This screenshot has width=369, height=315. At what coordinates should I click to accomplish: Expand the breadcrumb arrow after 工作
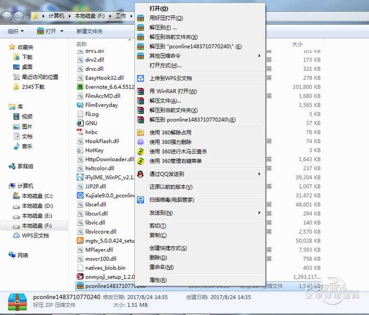click(x=131, y=16)
